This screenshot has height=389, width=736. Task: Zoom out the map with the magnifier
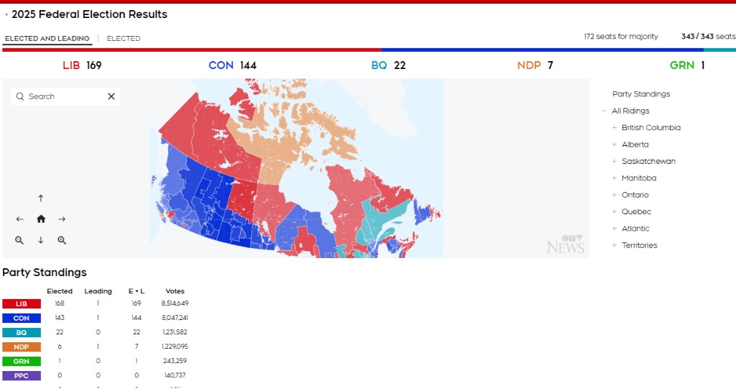click(x=19, y=240)
